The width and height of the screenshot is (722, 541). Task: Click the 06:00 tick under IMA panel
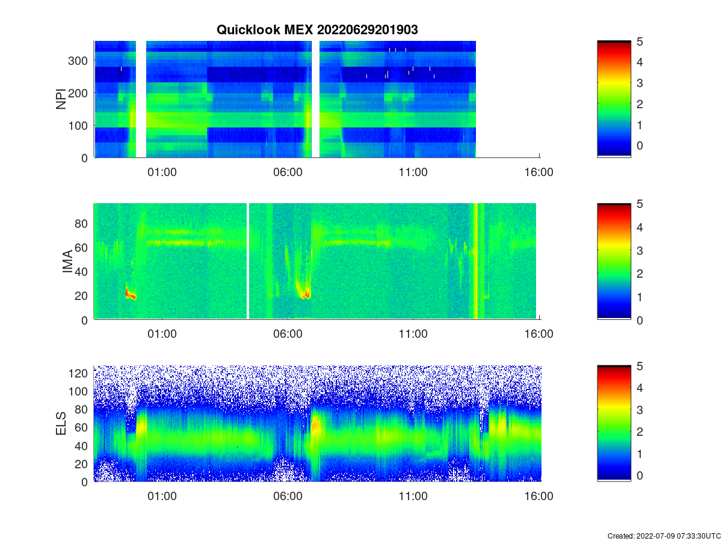tap(288, 334)
